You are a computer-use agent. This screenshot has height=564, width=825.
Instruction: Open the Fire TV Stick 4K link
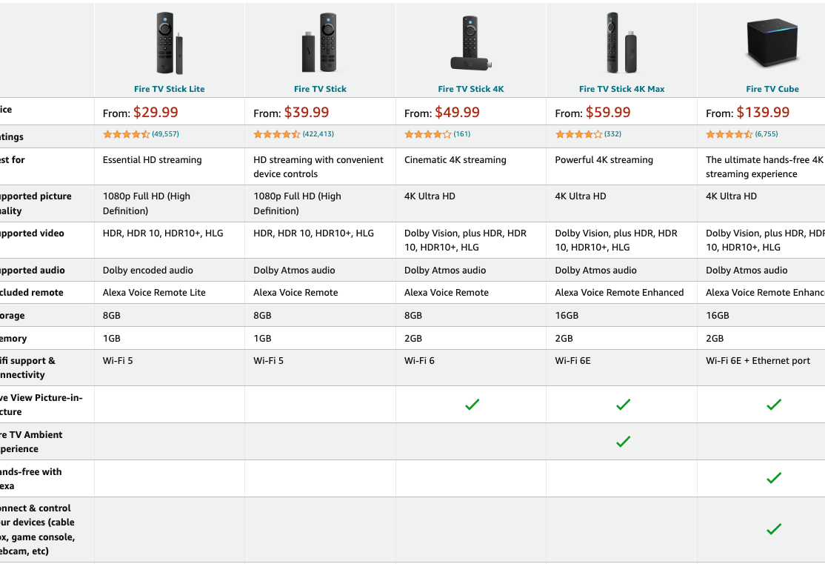(x=471, y=89)
